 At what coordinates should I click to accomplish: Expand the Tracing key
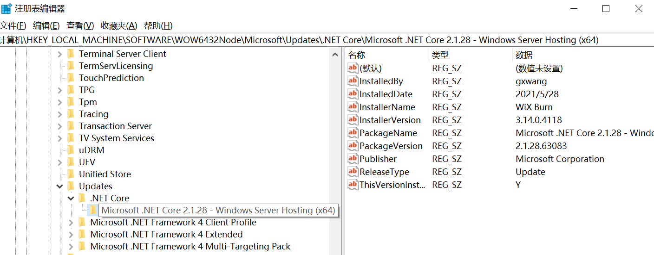click(59, 114)
